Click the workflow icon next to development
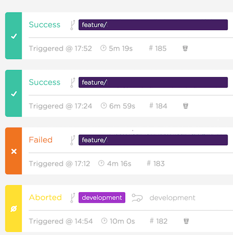Screen dimensions: 233x235 137,198
